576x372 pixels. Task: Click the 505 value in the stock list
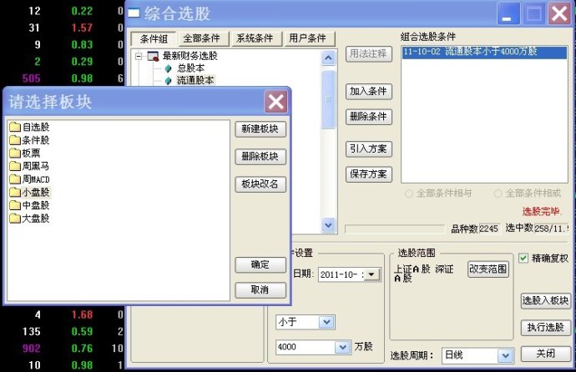pos(31,78)
